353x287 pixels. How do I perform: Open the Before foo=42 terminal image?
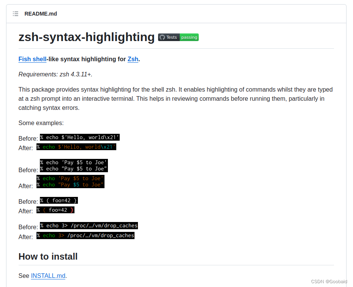click(59, 200)
